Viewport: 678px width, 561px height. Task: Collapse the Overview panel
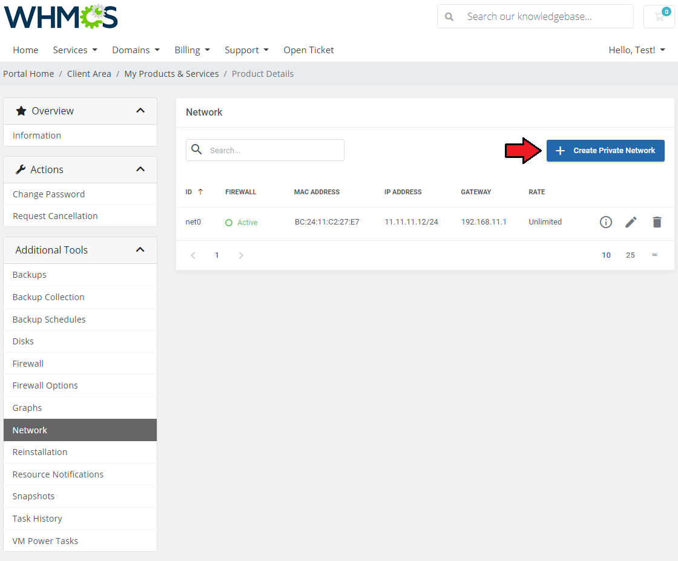140,111
